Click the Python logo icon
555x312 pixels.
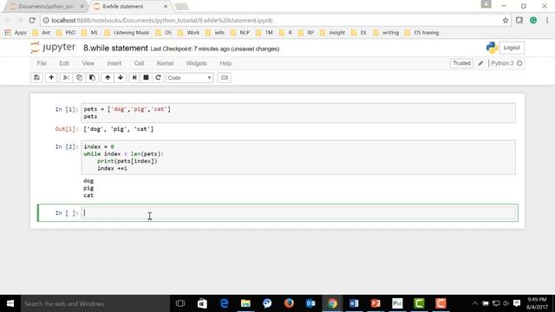[492, 48]
